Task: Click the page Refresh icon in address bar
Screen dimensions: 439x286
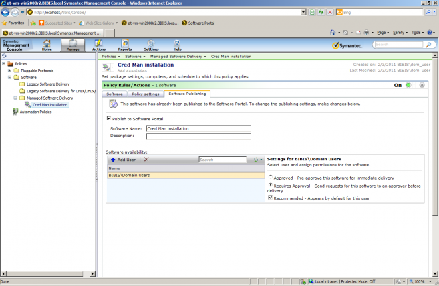Action: click(321, 13)
